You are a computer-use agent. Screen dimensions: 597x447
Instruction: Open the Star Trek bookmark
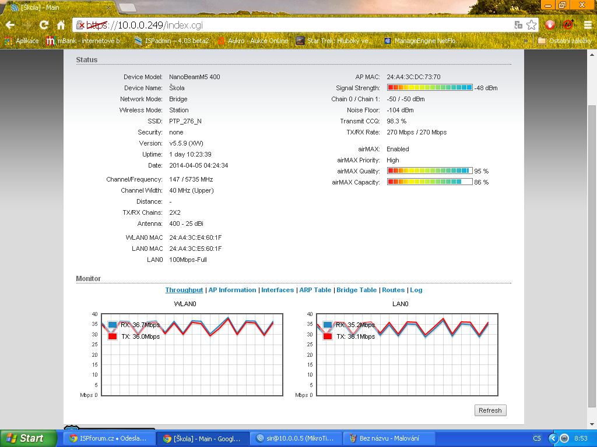(x=334, y=41)
